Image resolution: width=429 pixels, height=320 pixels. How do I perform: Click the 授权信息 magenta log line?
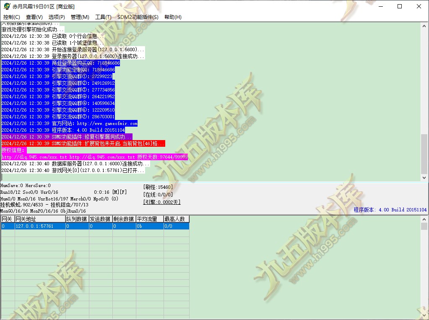(x=14, y=150)
